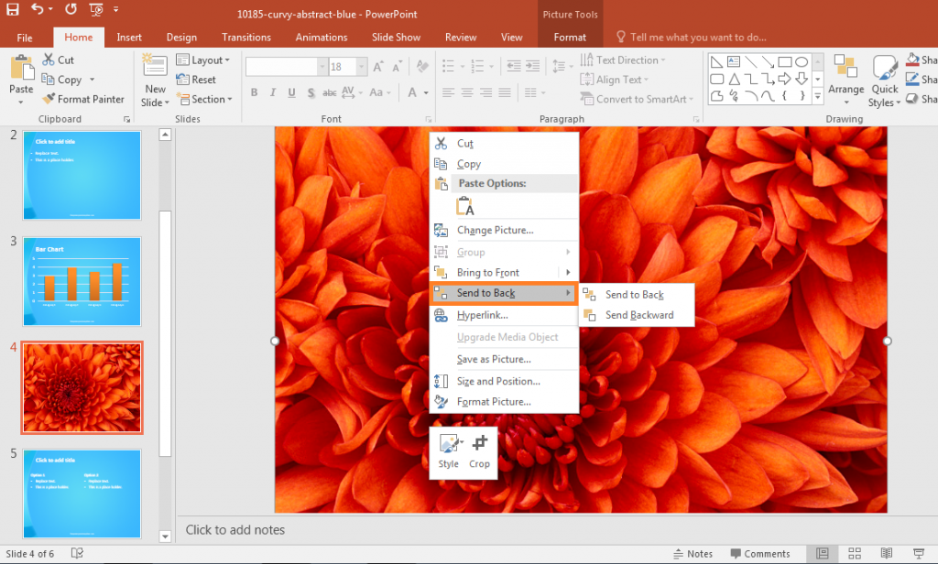
Task: Select the isosceles triangle shape in gallery
Action: click(x=734, y=79)
